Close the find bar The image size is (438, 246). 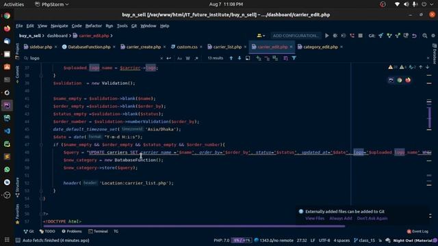428,58
